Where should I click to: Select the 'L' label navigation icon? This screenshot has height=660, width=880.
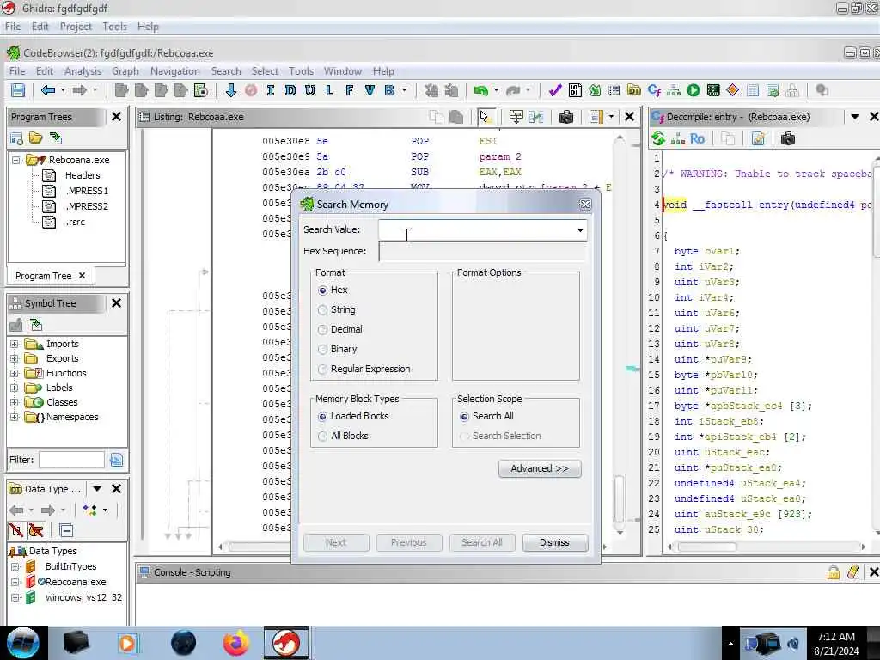pyautogui.click(x=329, y=89)
